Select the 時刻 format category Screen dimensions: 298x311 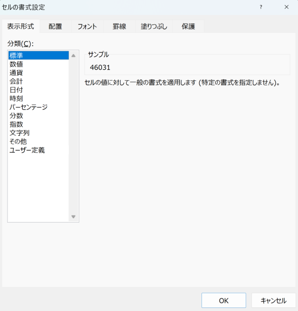[16, 98]
